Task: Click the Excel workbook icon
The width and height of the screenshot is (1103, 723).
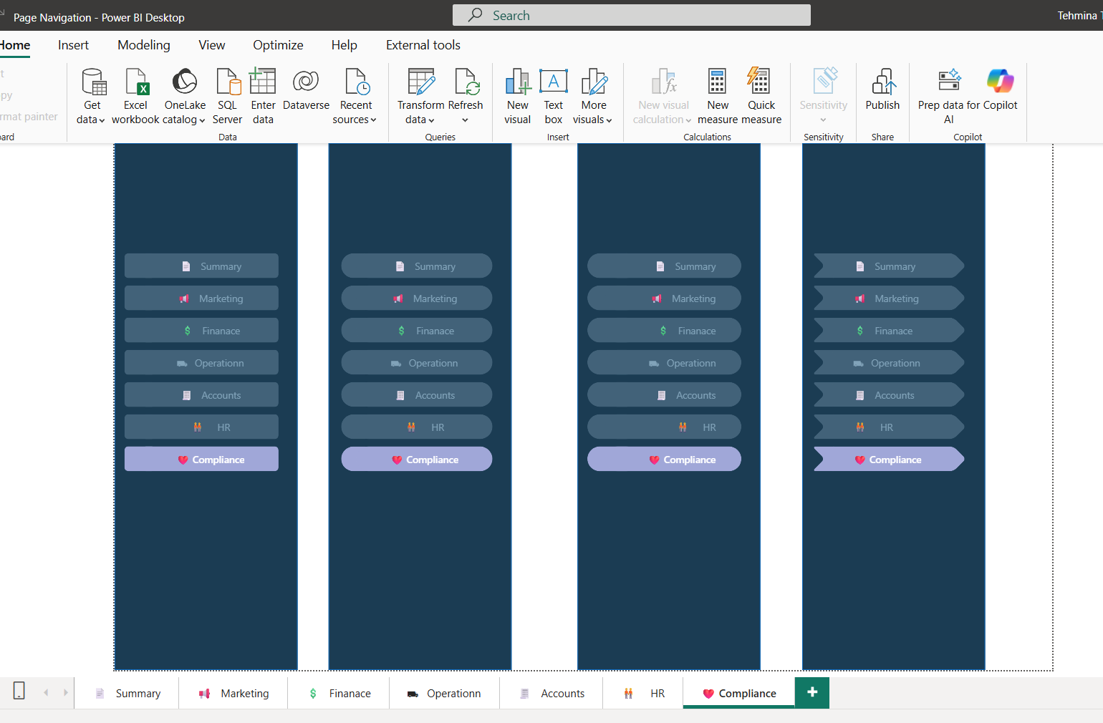Action: click(135, 82)
